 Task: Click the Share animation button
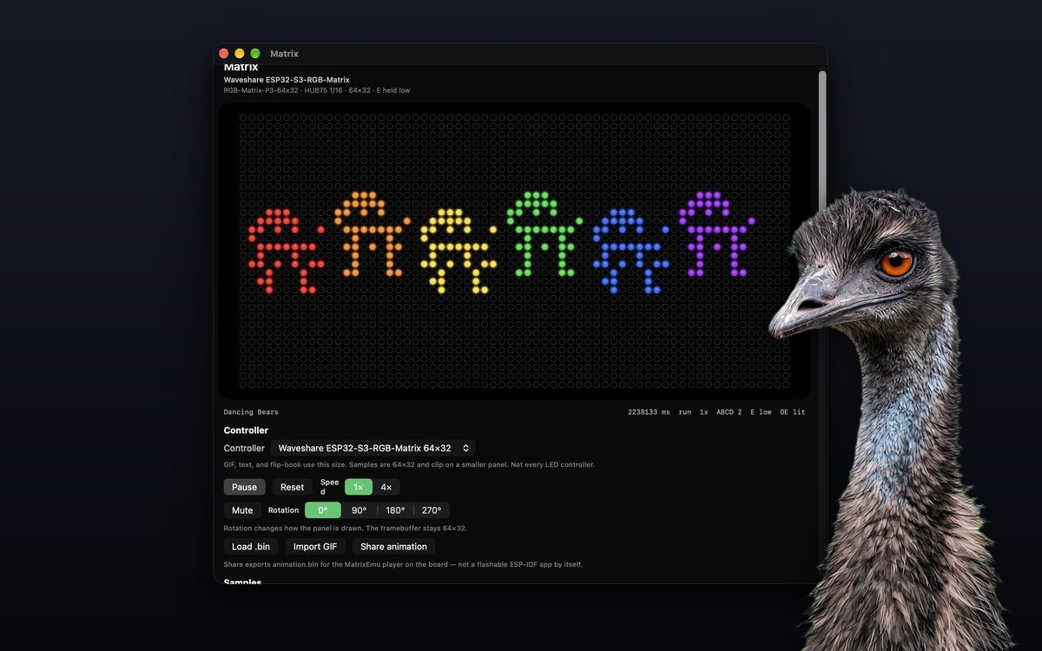(393, 547)
